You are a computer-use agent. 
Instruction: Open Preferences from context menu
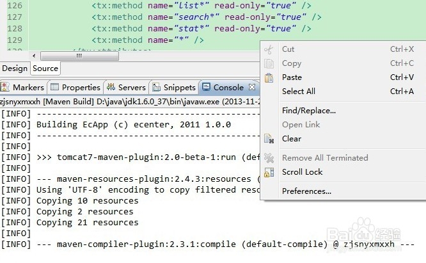tap(343, 191)
